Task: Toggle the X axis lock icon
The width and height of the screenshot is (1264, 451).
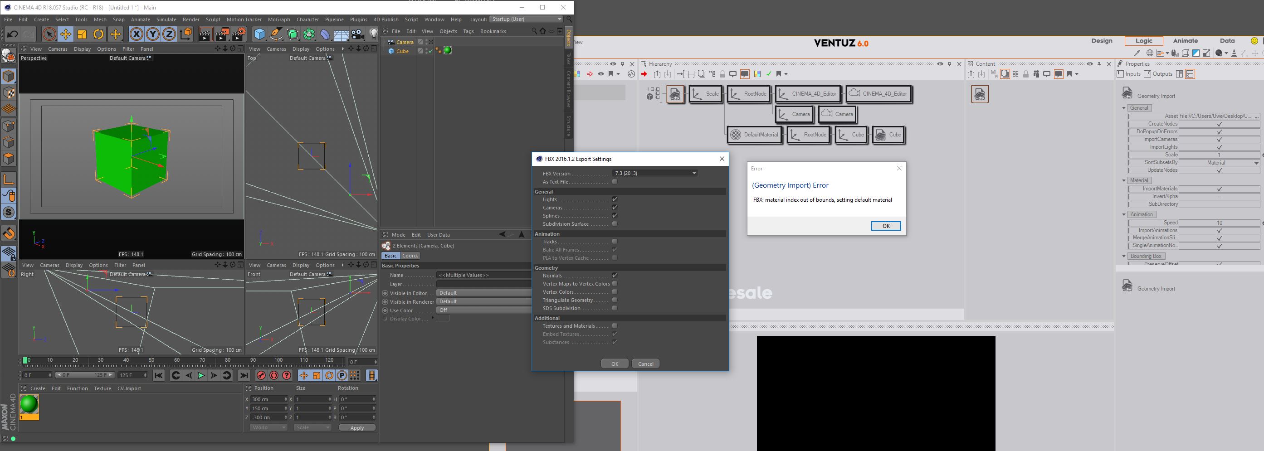Action: (x=137, y=34)
